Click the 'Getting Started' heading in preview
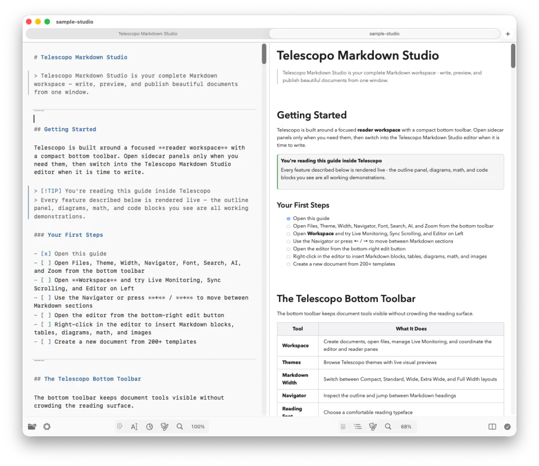The height and width of the screenshot is (466, 539). [x=312, y=115]
